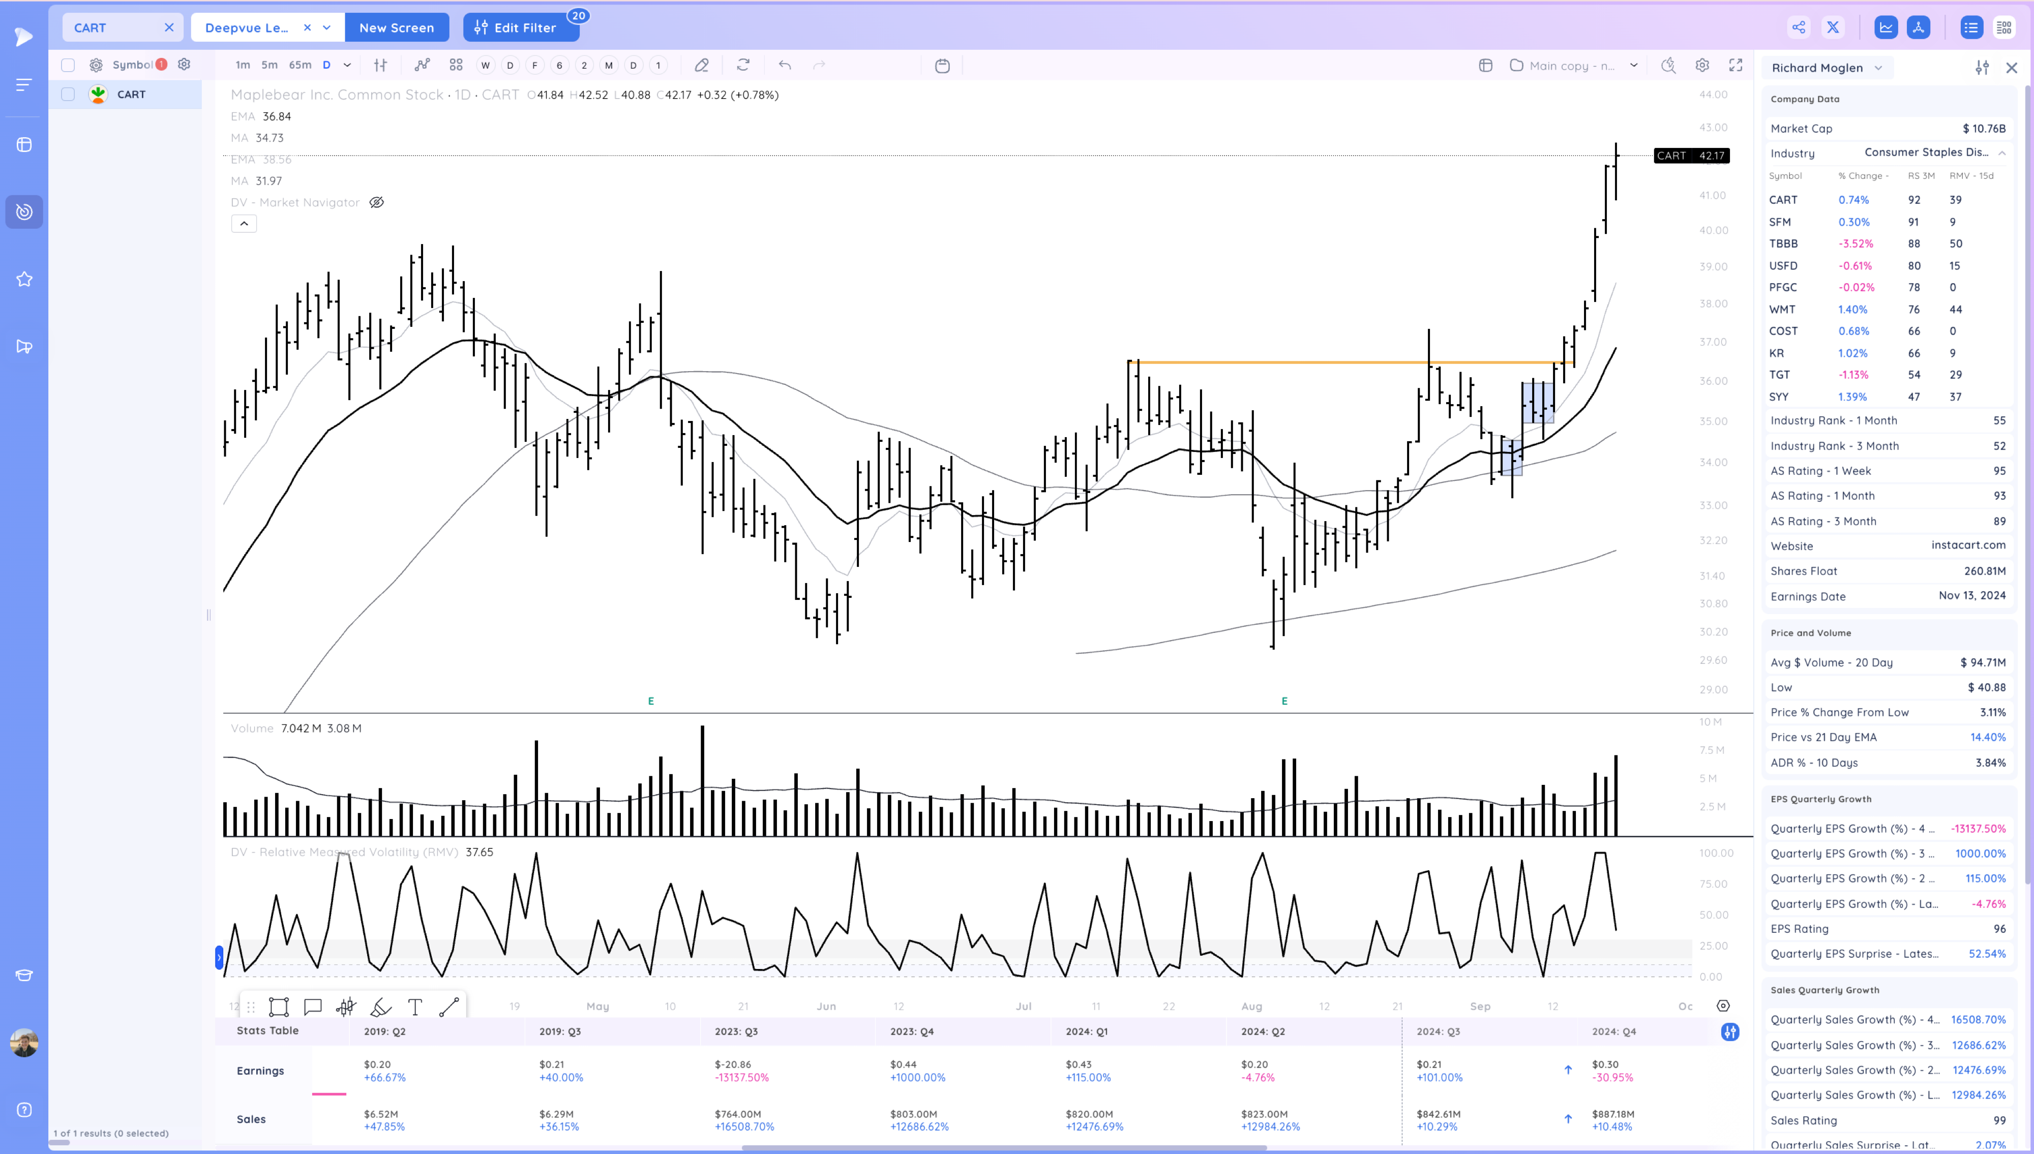Open chart settings gear

point(1702,65)
